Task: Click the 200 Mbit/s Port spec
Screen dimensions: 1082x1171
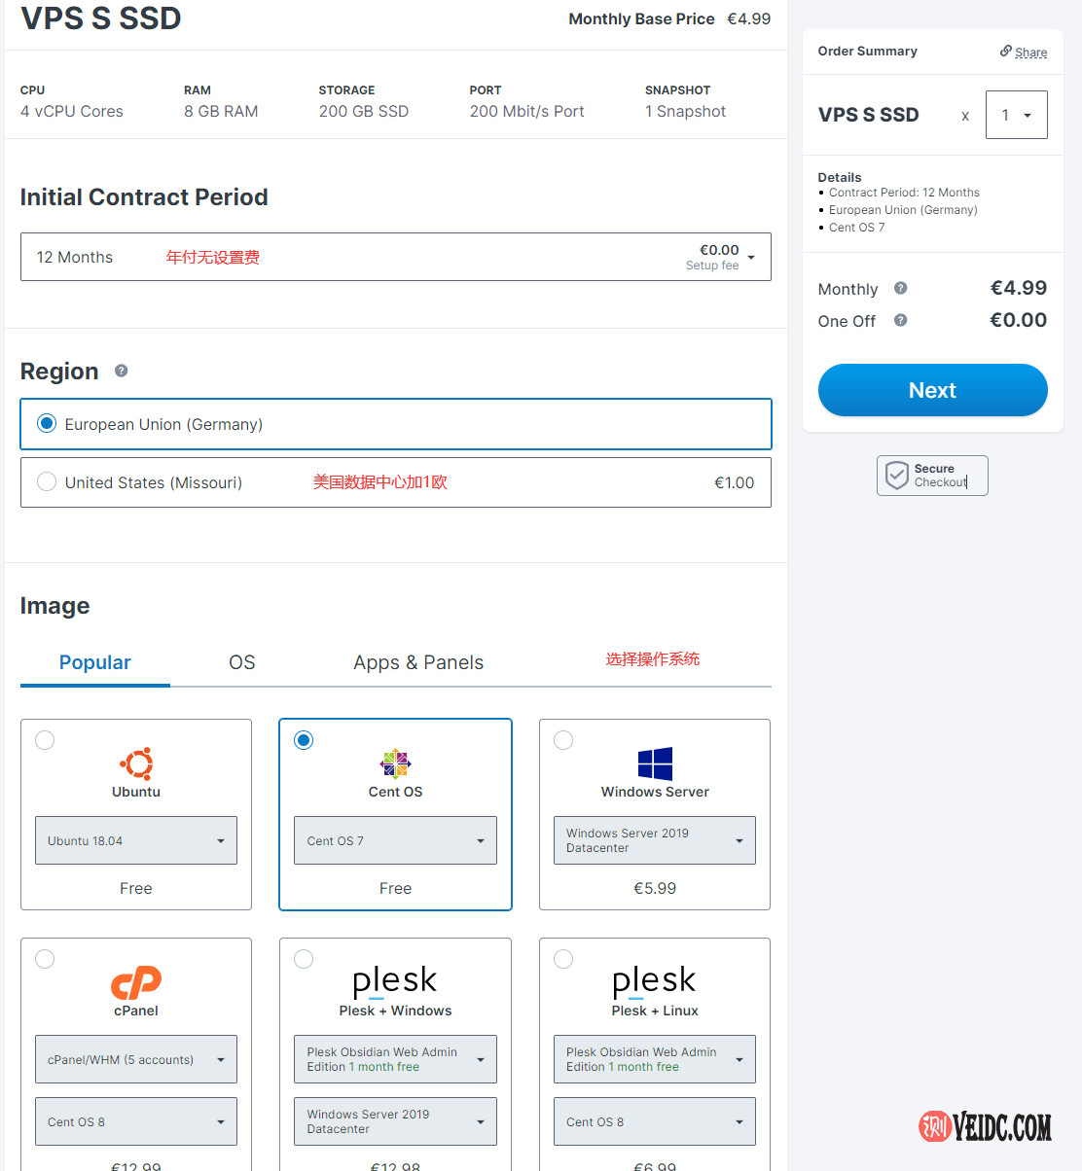Action: pyautogui.click(x=527, y=111)
